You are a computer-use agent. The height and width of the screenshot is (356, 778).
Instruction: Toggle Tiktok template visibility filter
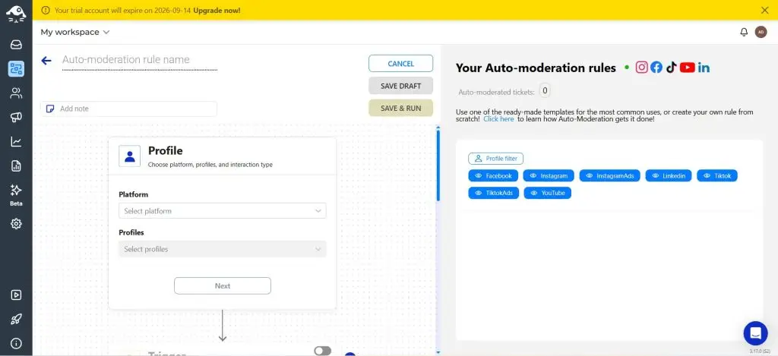717,176
